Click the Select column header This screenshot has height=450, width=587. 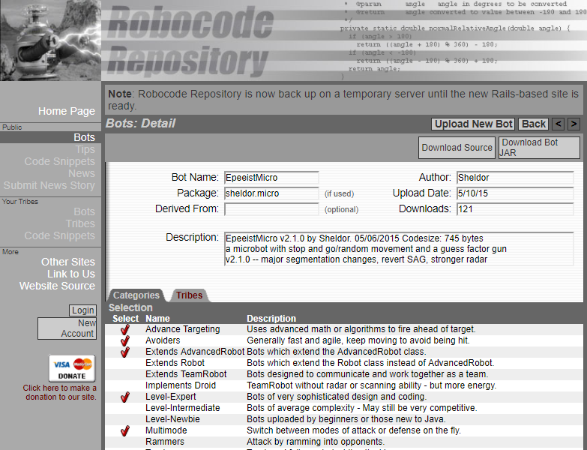pyautogui.click(x=125, y=319)
